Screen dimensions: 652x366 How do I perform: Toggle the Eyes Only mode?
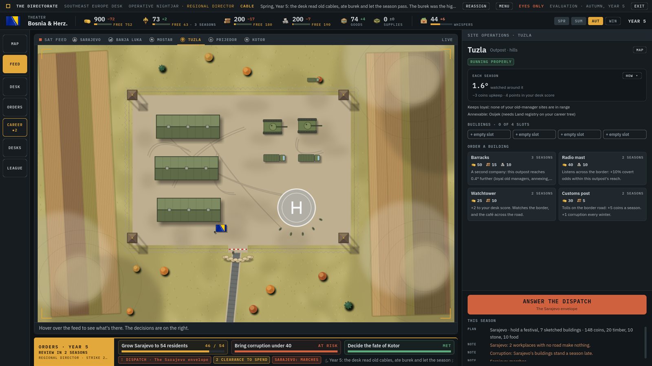[x=531, y=6]
